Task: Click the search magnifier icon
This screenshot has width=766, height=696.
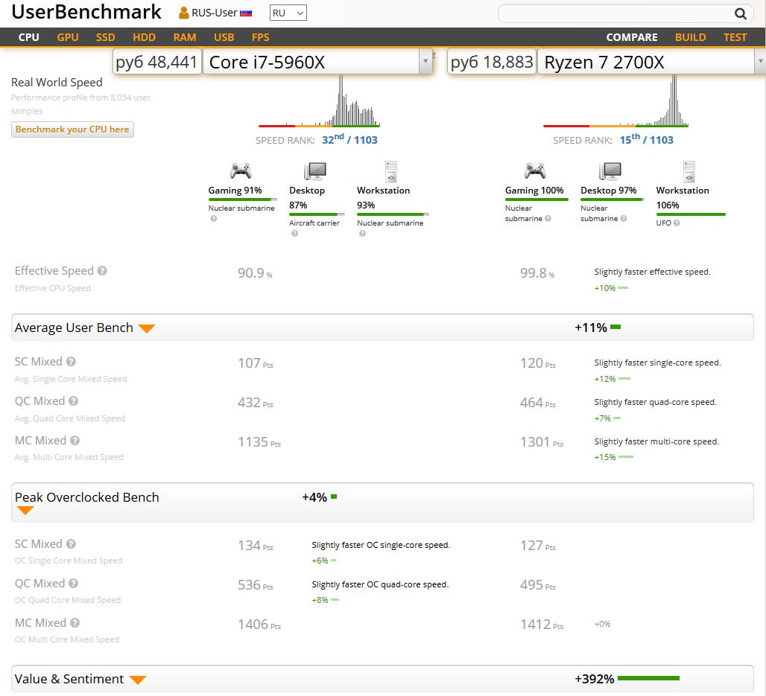Action: [x=740, y=13]
